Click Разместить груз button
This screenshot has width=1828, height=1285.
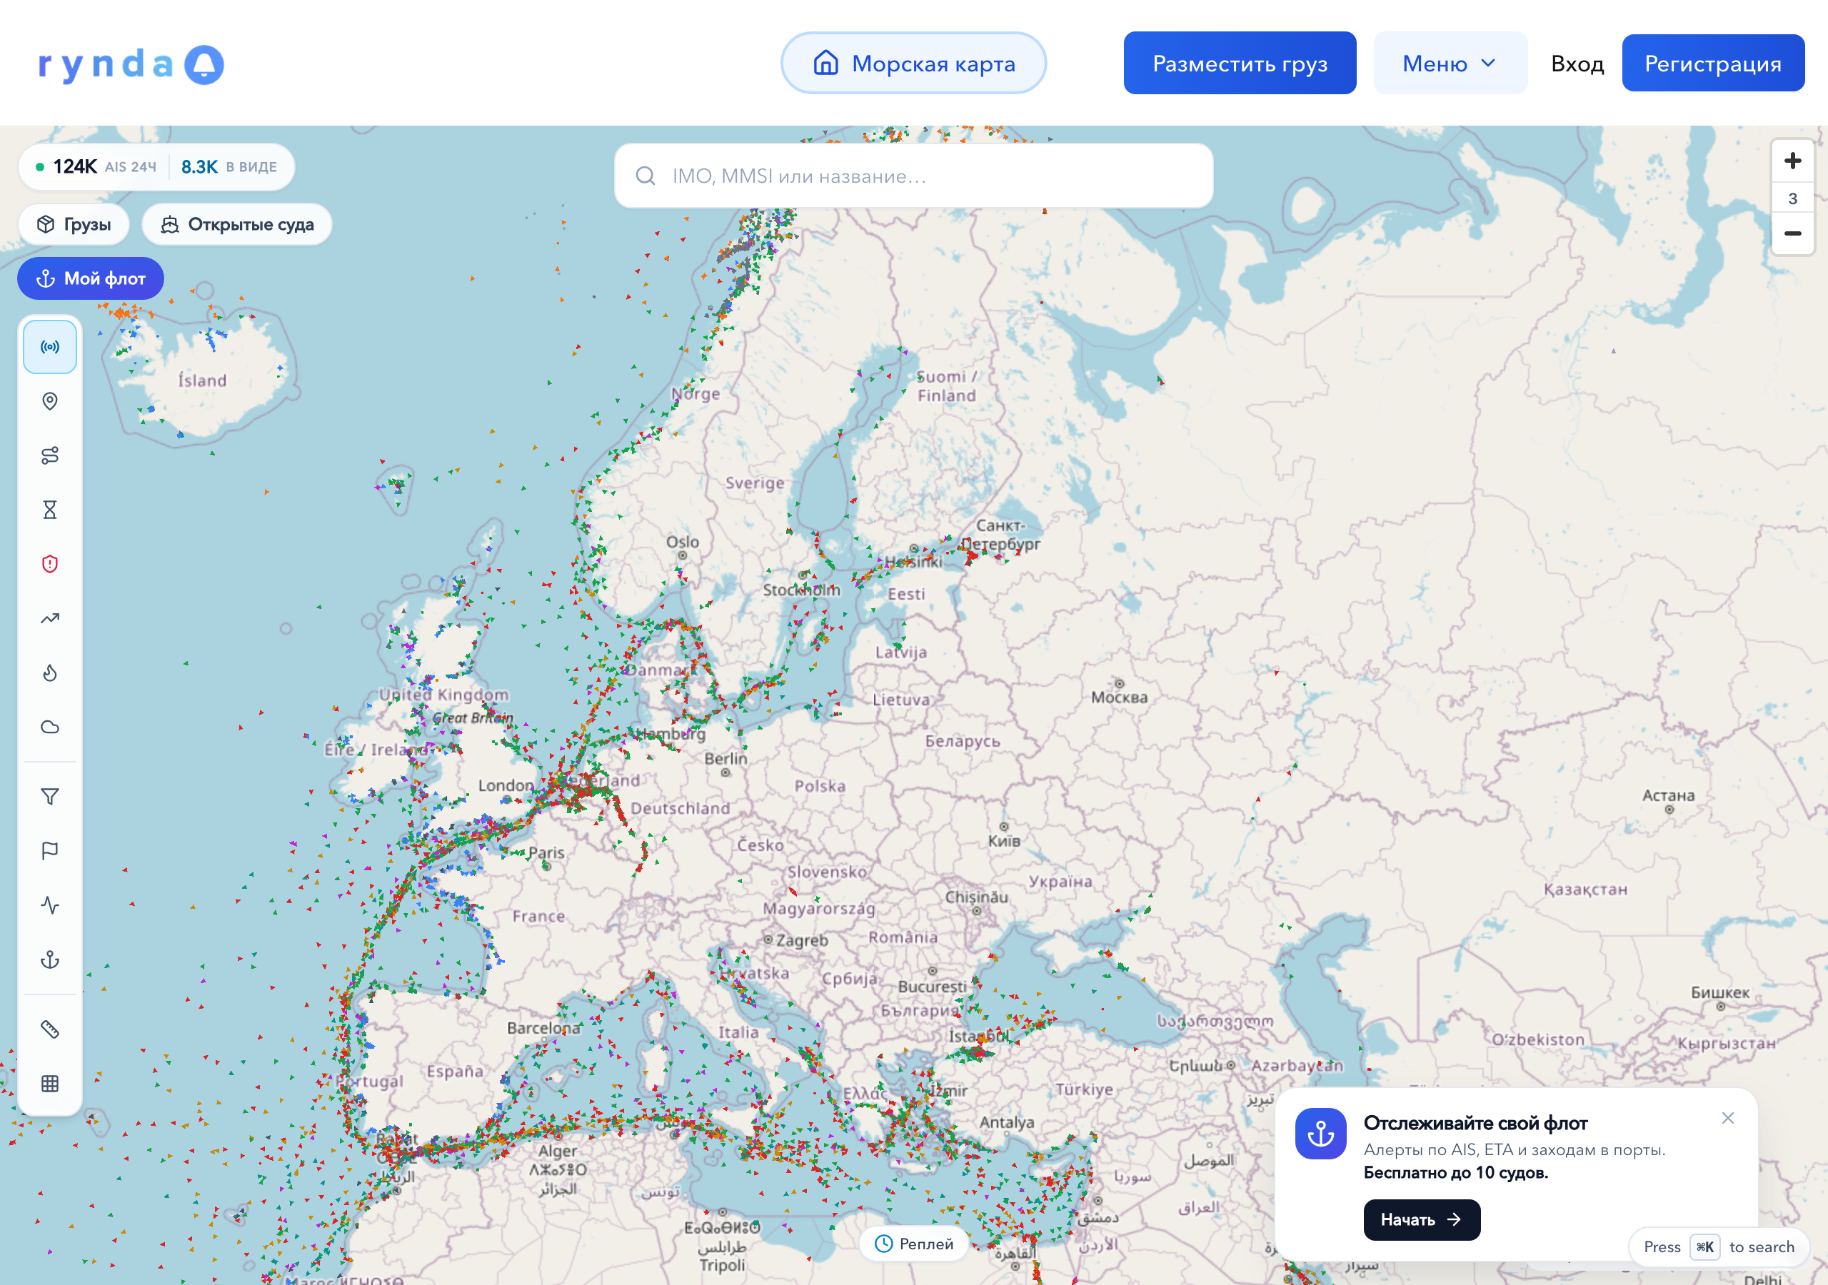1240,63
